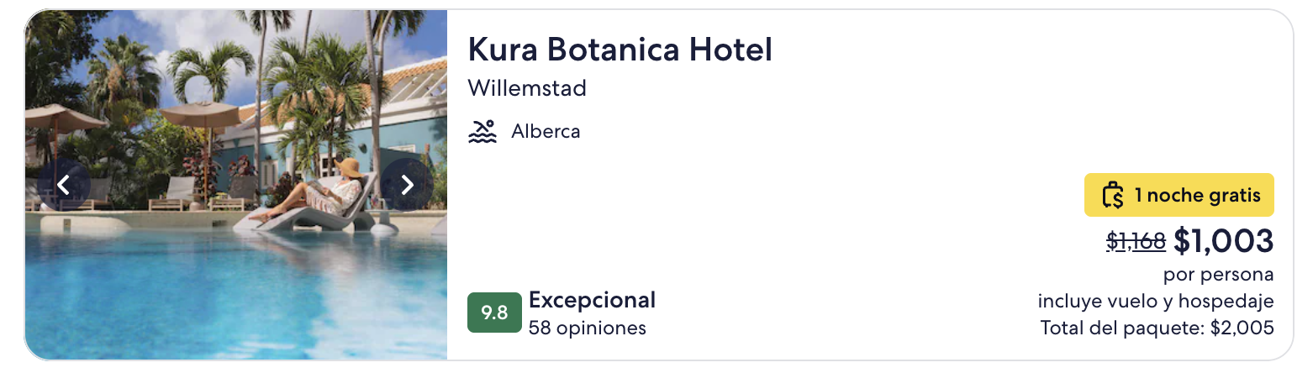Click the Excepcional rating label
1313x373 pixels.
[592, 300]
